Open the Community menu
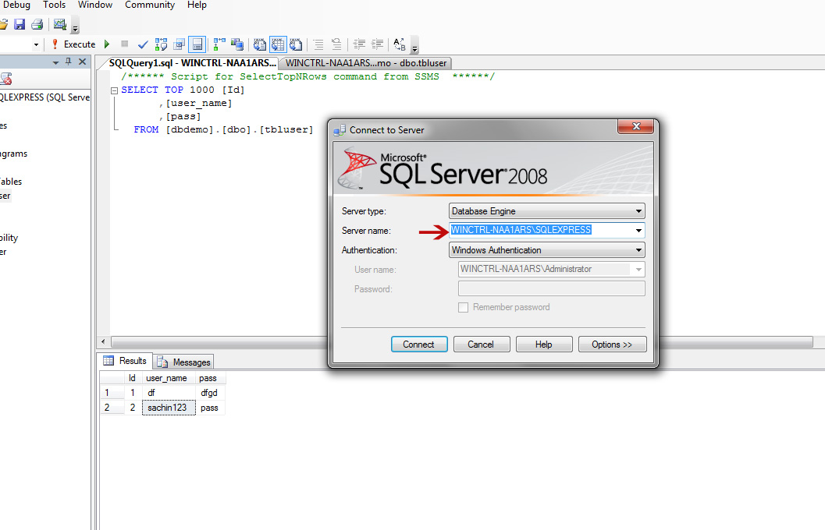 [150, 5]
